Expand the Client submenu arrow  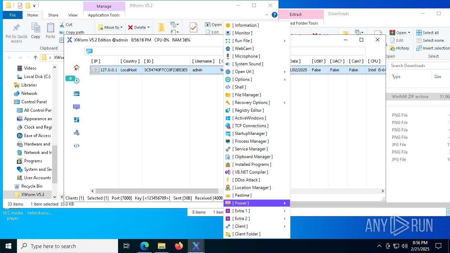285,226
